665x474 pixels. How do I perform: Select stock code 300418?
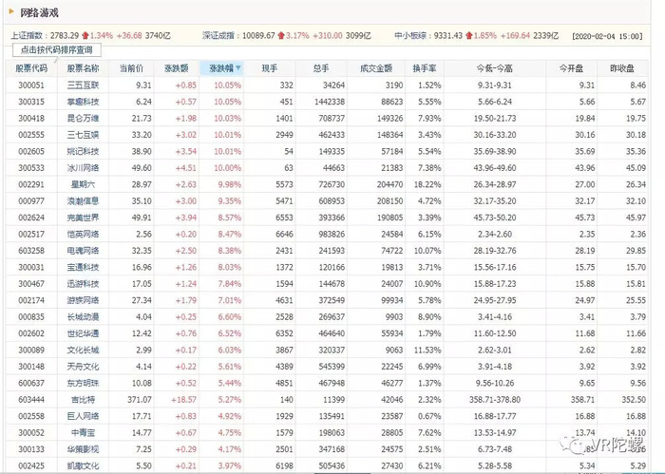31,119
